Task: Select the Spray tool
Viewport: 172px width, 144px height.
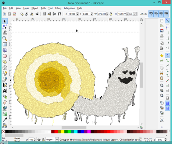Action: [x=5, y=97]
